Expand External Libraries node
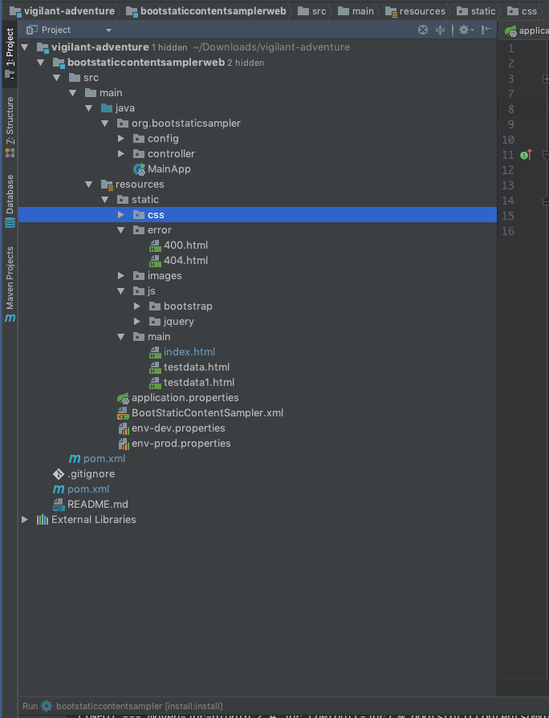Viewport: 549px width, 718px height. tap(25, 520)
